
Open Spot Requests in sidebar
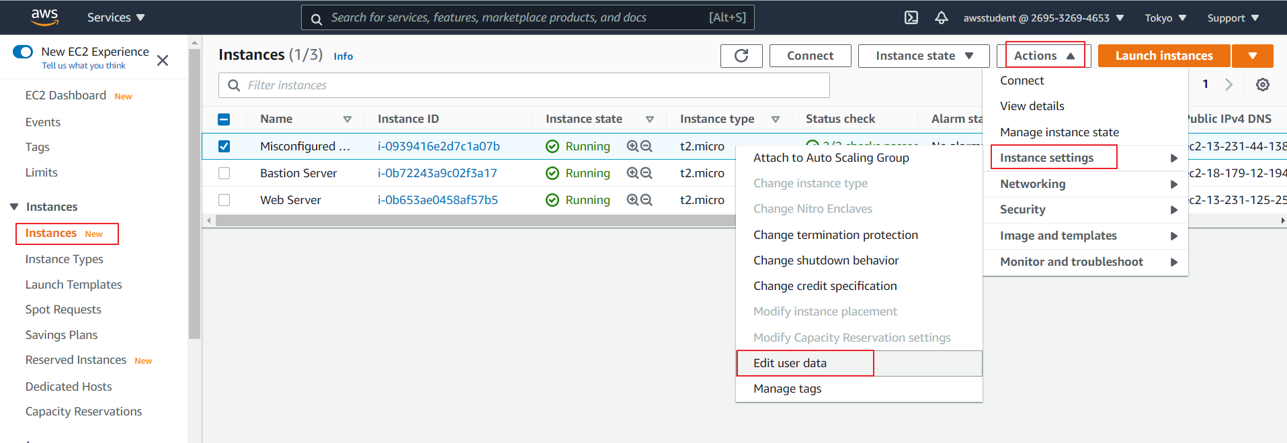(x=63, y=309)
